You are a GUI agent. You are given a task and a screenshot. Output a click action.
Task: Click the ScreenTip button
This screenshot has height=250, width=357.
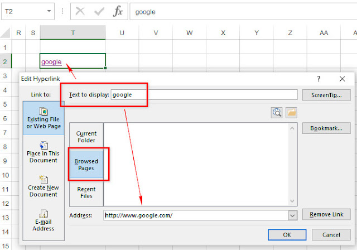tap(326, 95)
